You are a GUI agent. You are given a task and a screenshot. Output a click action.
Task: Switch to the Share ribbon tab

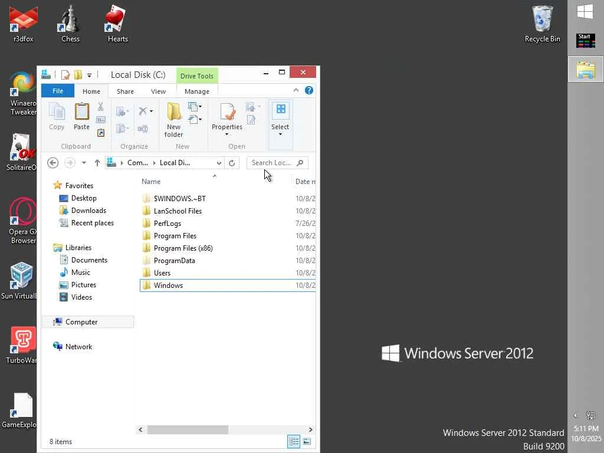[x=125, y=91]
